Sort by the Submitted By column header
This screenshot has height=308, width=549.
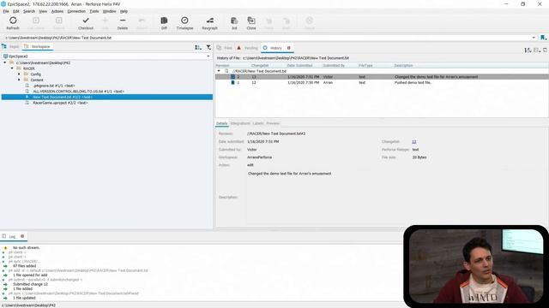[334, 65]
